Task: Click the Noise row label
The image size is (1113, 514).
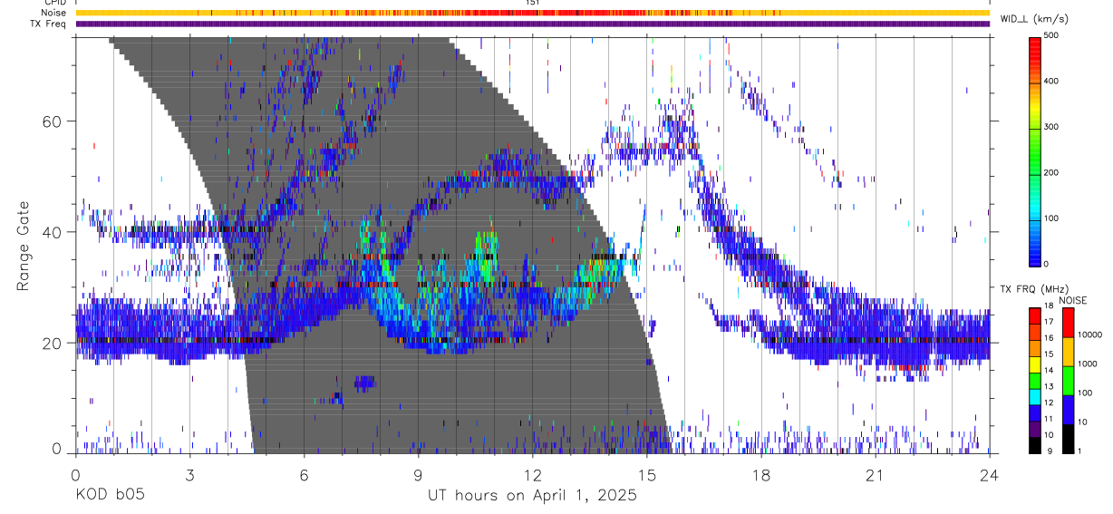Action: point(53,14)
